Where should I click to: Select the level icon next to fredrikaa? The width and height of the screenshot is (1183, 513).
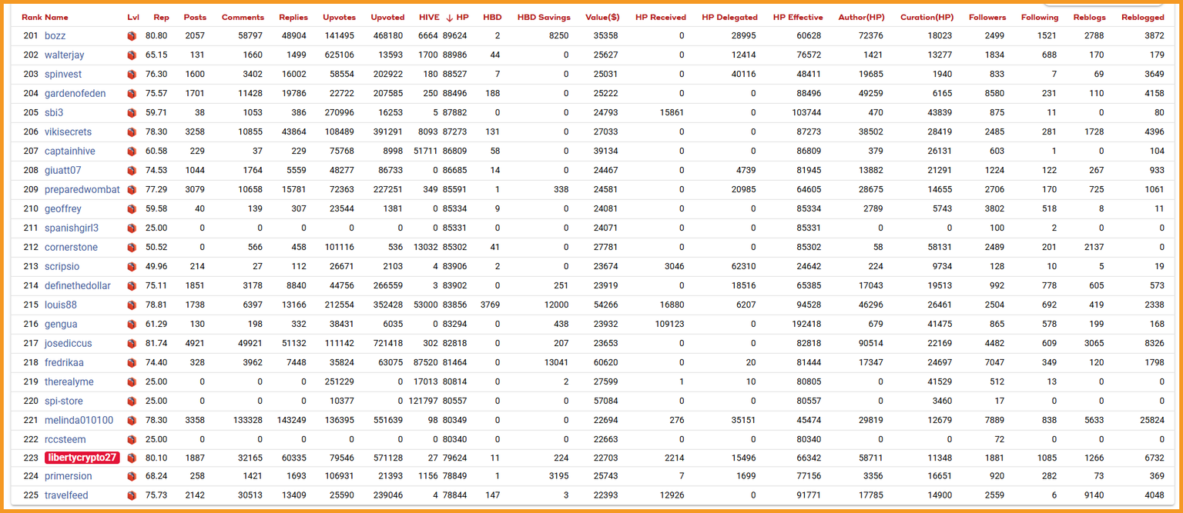pyautogui.click(x=132, y=363)
